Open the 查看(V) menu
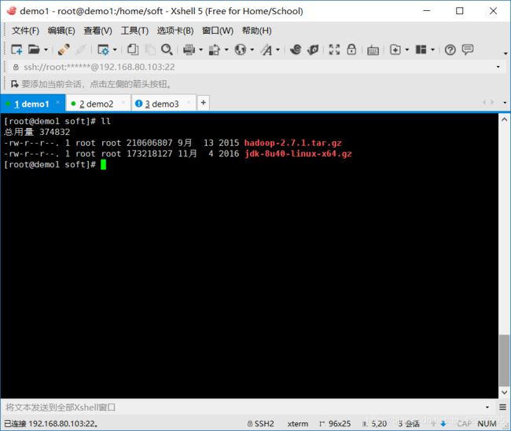Viewport: 511px width, 431px height. (x=97, y=31)
